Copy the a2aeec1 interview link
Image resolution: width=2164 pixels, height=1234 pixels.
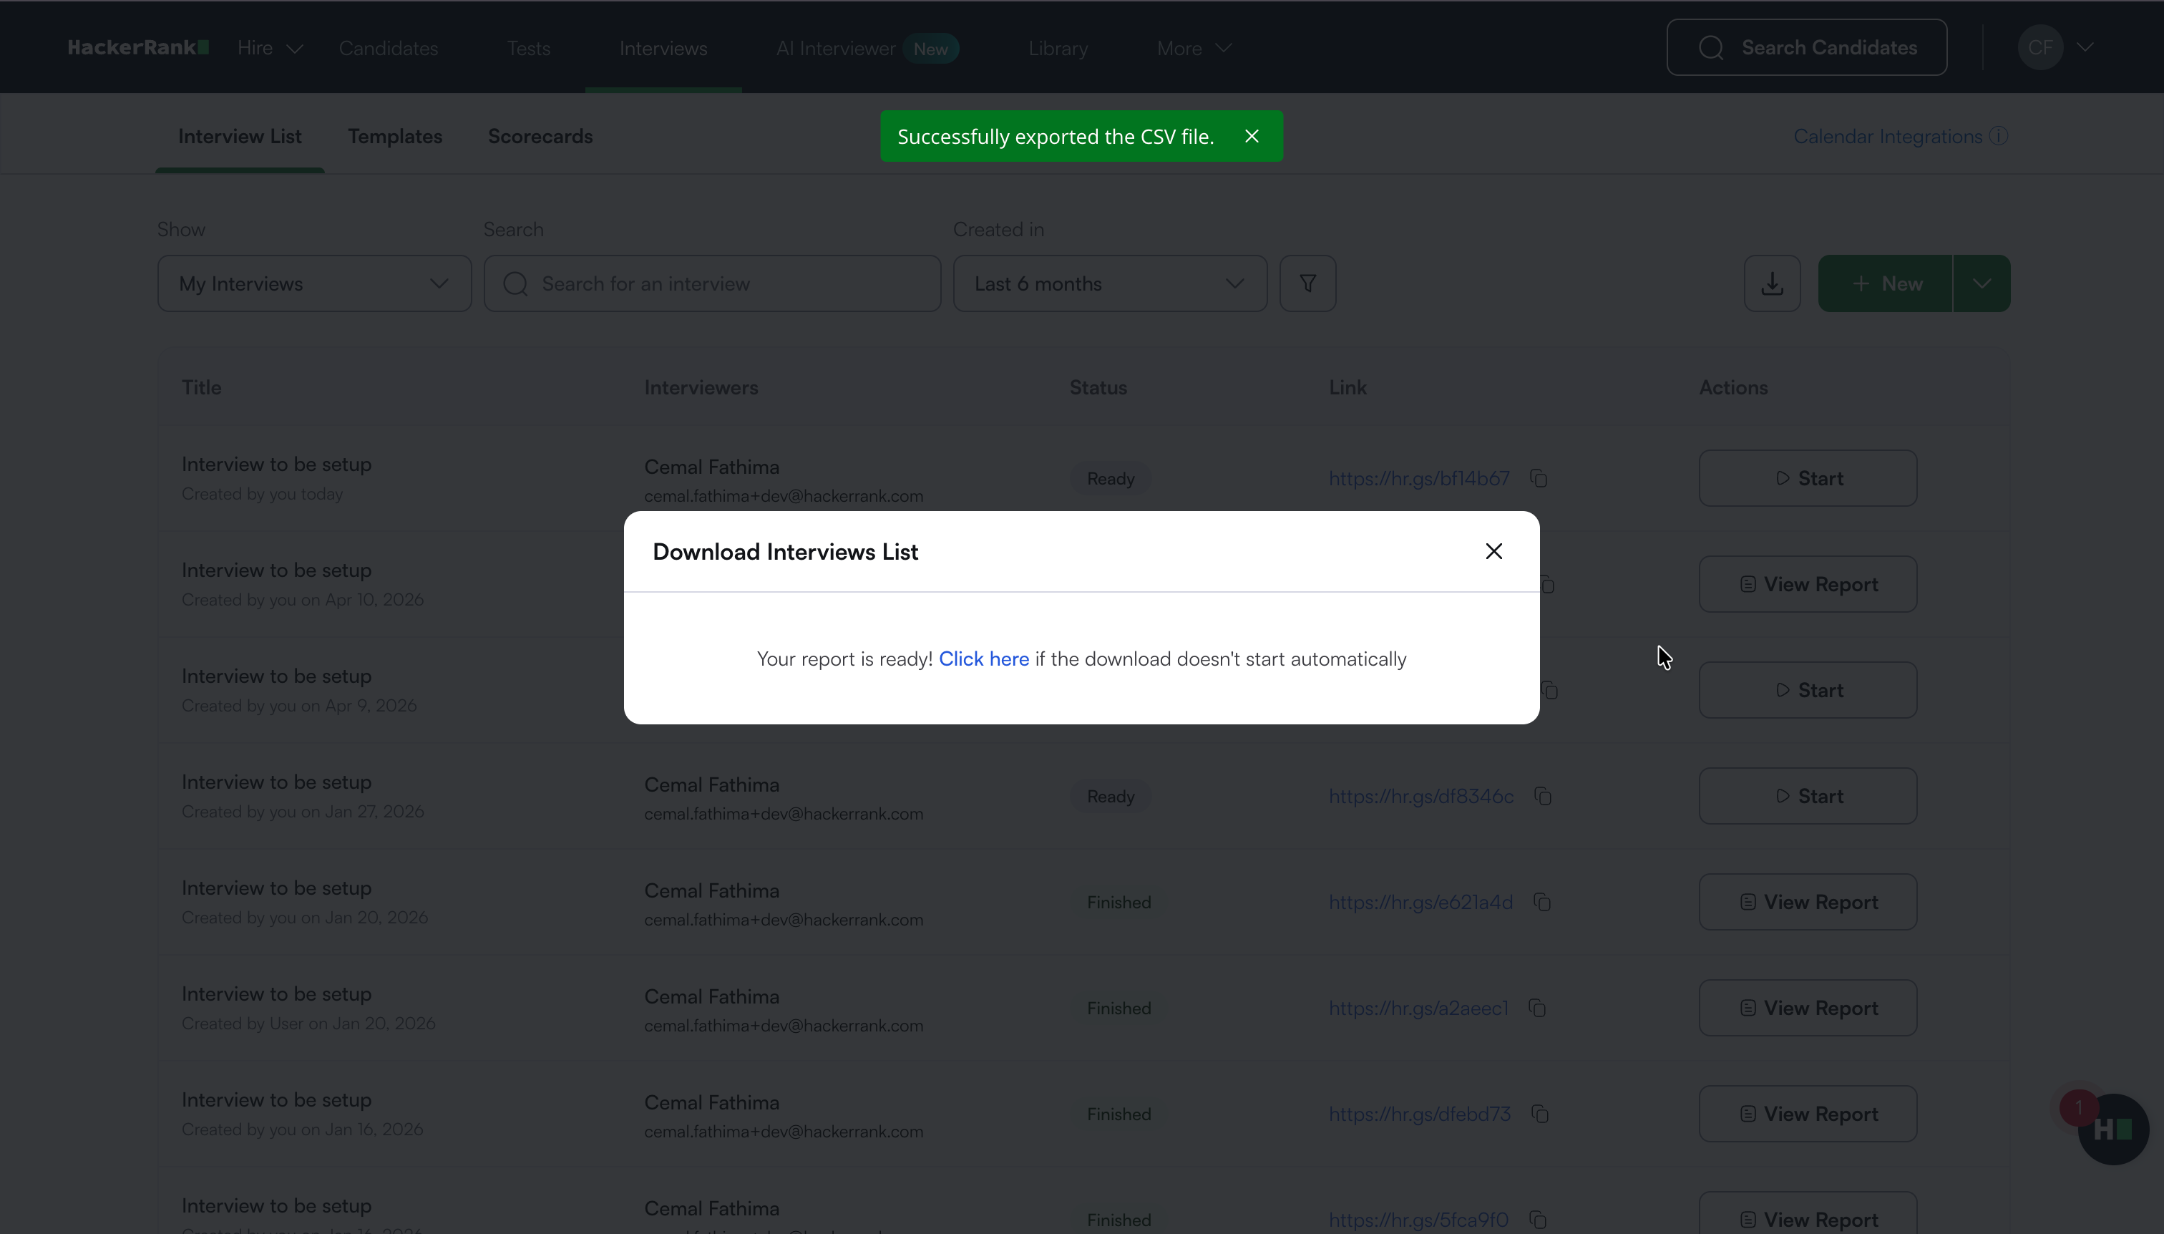(x=1537, y=1009)
